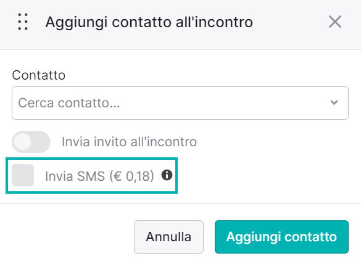Close the Aggiungi contatto dialog
Image resolution: width=361 pixels, height=269 pixels.
coord(335,22)
